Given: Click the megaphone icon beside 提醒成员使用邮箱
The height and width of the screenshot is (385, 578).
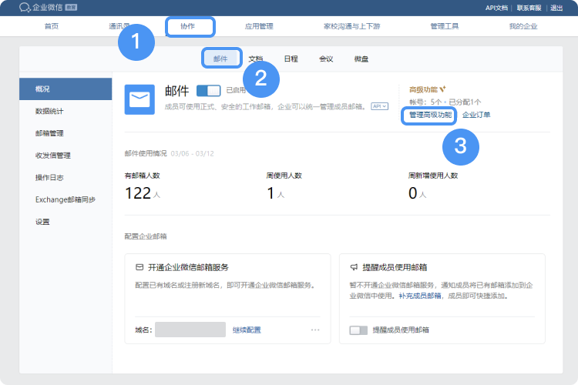Looking at the screenshot, I should pos(354,267).
